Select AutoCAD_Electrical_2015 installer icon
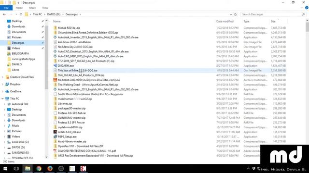The height and width of the screenshot is (173, 309). pyautogui.click(x=55, y=51)
